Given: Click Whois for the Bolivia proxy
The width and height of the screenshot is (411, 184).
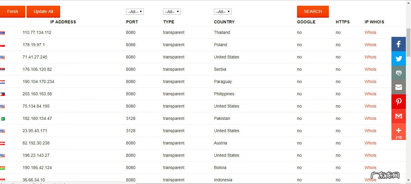Looking at the screenshot, I should tap(370, 168).
